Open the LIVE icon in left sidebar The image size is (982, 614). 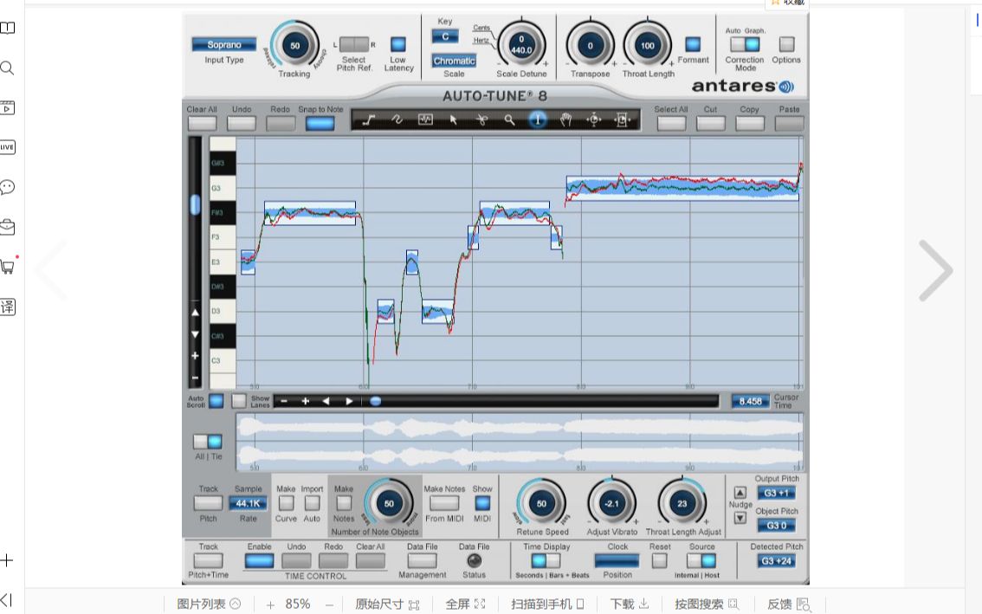8,147
